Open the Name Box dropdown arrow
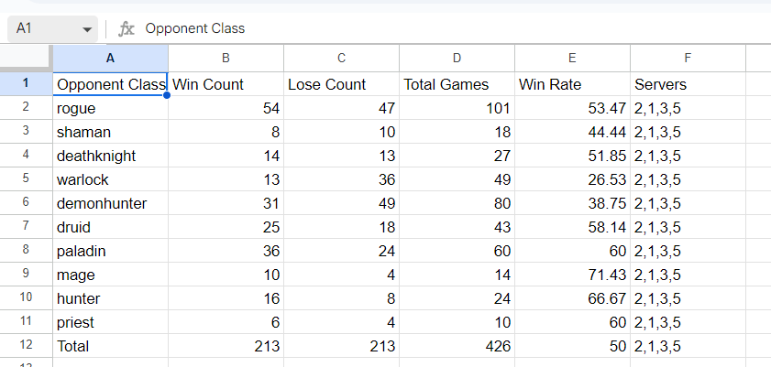Viewport: 771px width, 367px height. pos(88,29)
